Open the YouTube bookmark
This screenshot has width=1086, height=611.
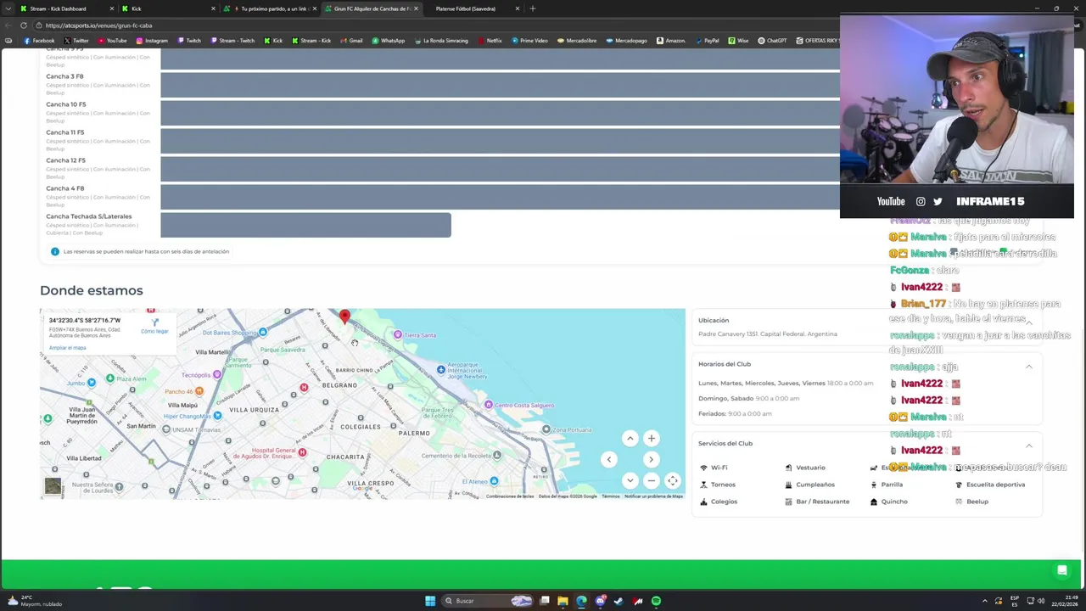[112, 41]
